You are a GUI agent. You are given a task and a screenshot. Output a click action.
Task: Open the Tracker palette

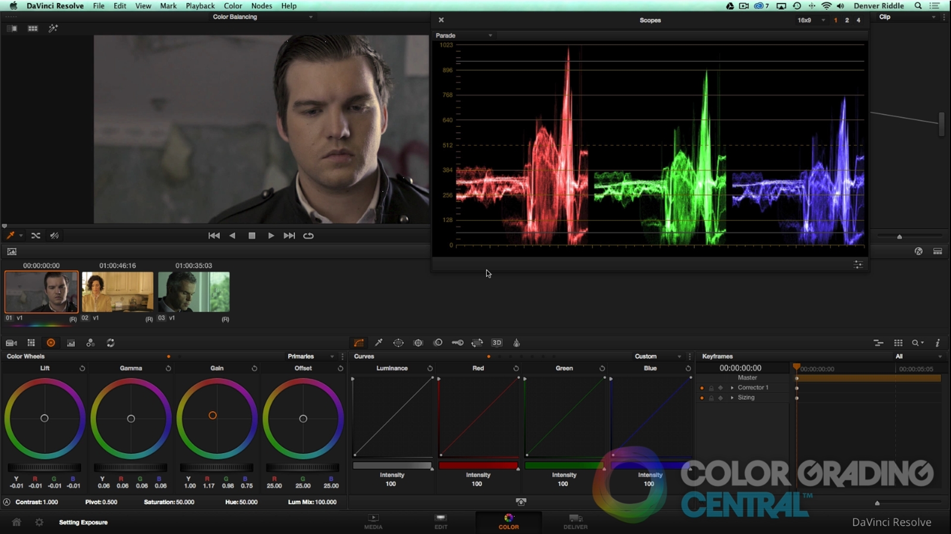click(418, 343)
